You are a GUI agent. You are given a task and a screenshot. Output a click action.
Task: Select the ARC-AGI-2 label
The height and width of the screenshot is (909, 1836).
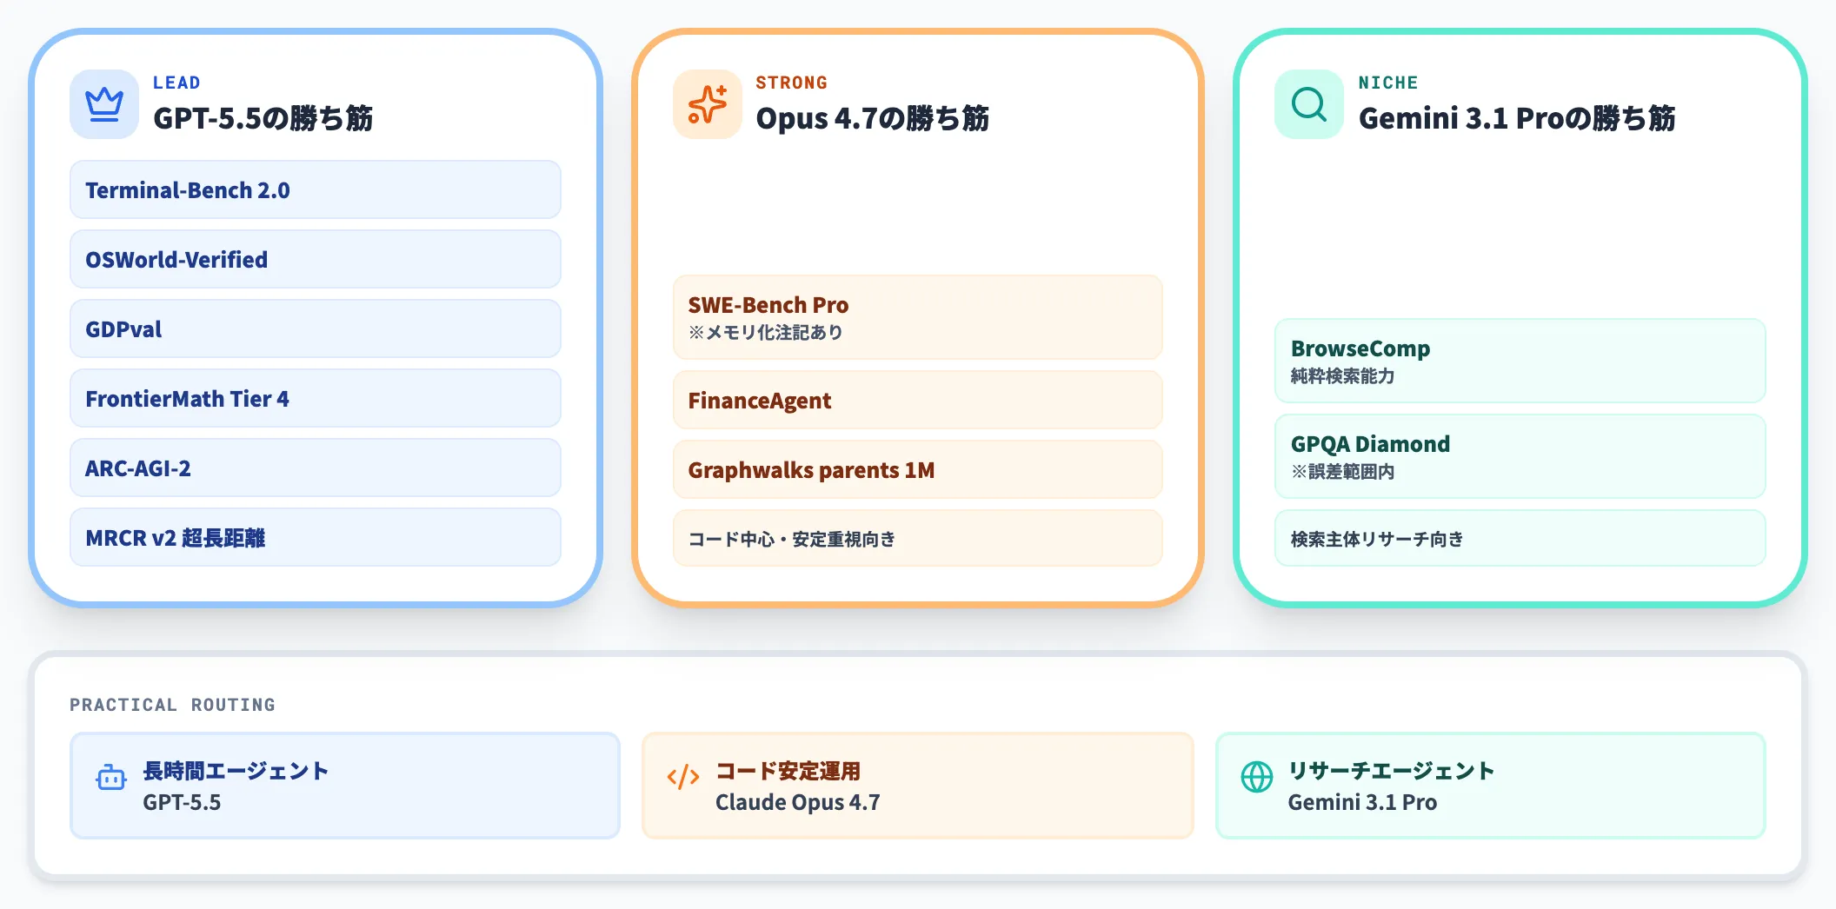pos(315,468)
